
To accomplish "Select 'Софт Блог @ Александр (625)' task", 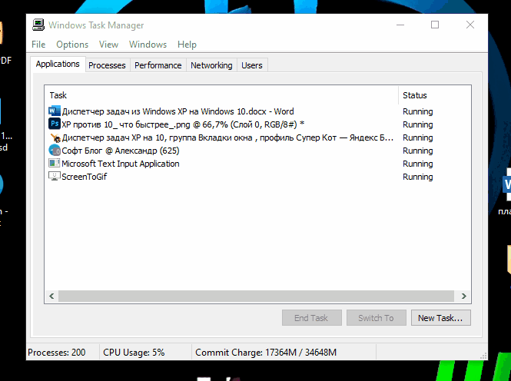I will [120, 151].
